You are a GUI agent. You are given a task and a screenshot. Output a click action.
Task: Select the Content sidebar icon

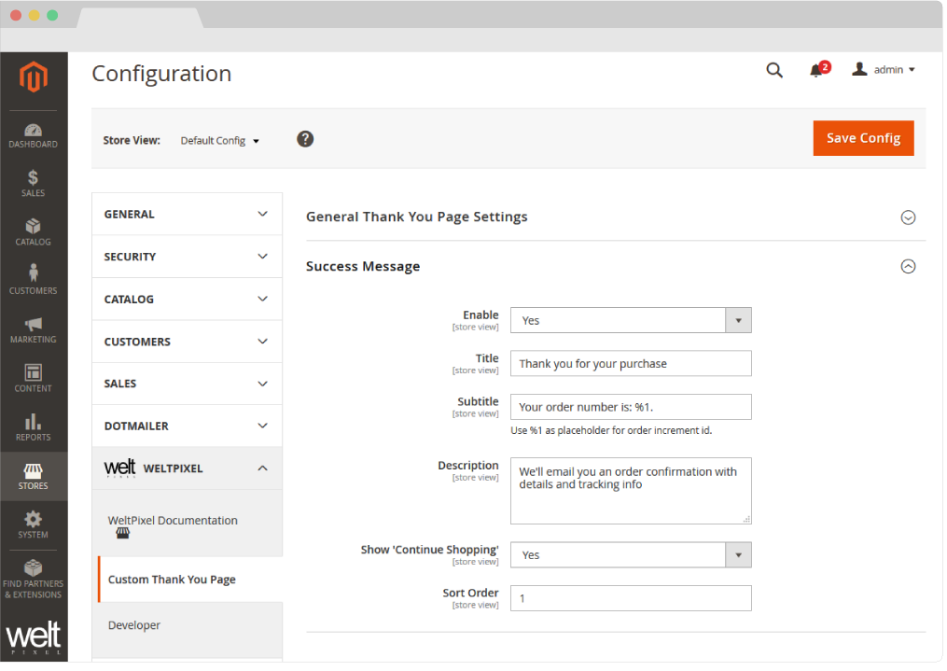pos(33,378)
